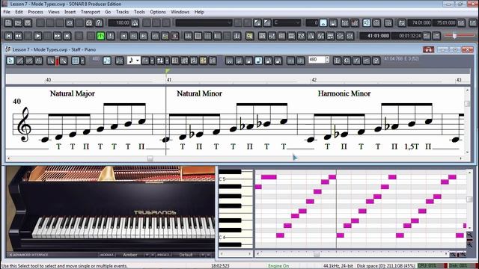
Task: Toggle the M mute button in transport bar
Action: click(123, 36)
